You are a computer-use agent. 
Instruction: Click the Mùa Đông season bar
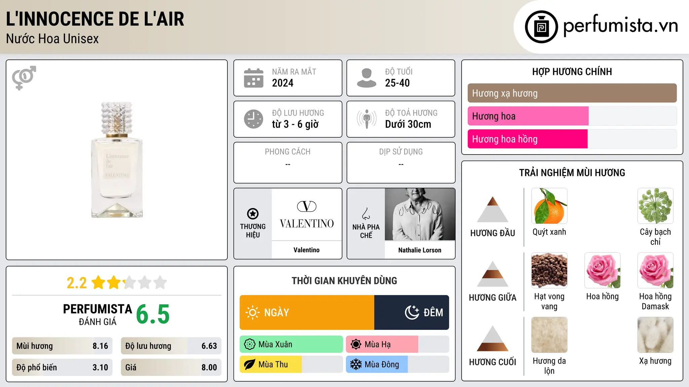[x=397, y=364]
